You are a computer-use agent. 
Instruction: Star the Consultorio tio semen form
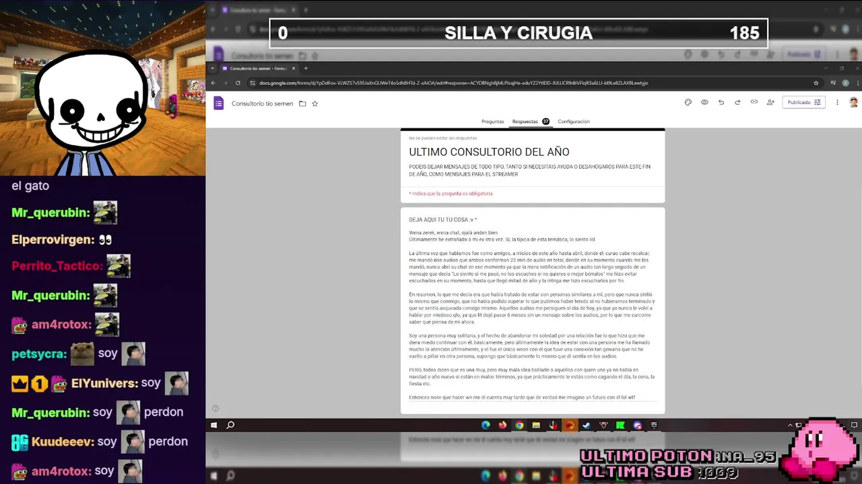[x=314, y=104]
